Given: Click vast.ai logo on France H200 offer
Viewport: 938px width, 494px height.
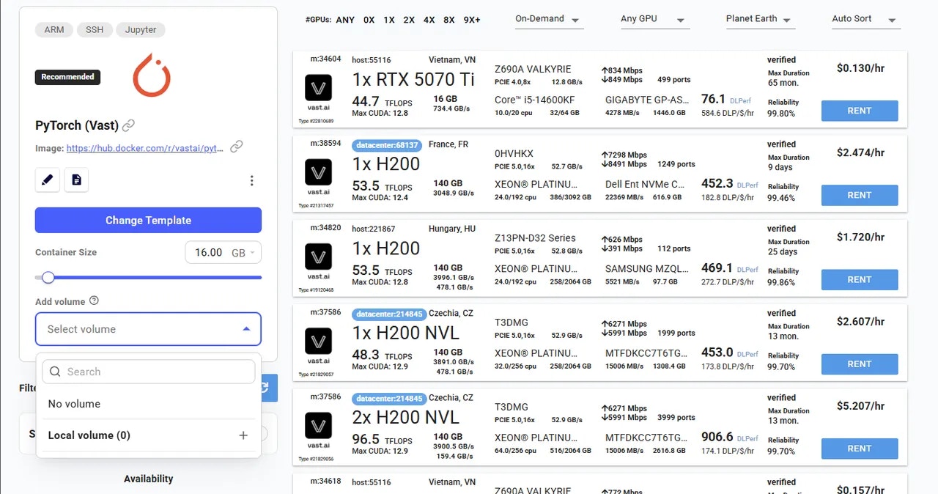Looking at the screenshot, I should coord(318,172).
